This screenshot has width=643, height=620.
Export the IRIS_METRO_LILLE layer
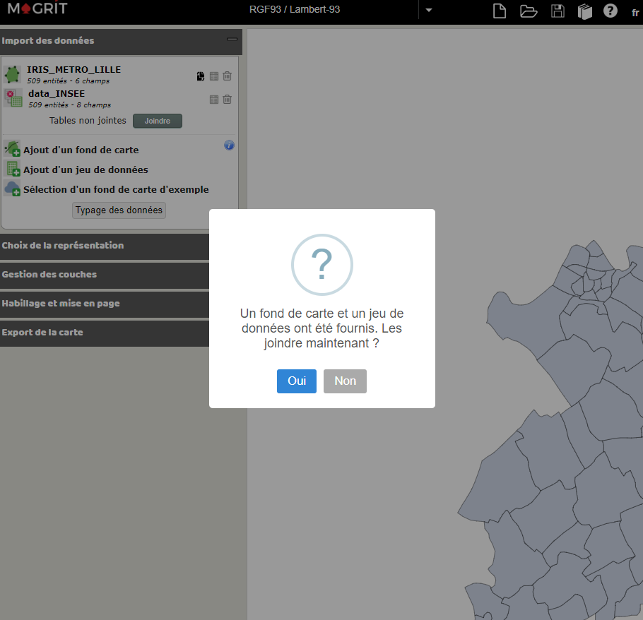tap(200, 76)
